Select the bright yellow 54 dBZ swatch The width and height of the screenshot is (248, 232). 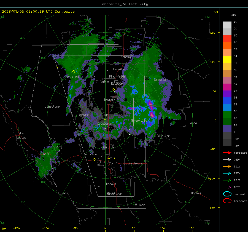(x=227, y=59)
